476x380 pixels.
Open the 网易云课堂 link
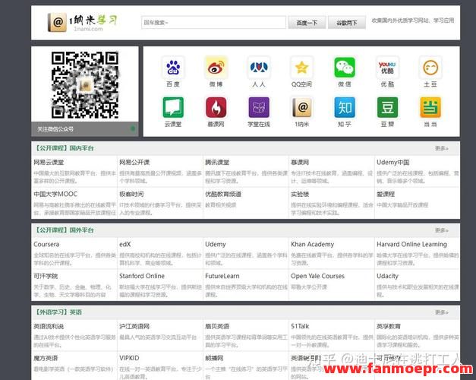(x=49, y=163)
